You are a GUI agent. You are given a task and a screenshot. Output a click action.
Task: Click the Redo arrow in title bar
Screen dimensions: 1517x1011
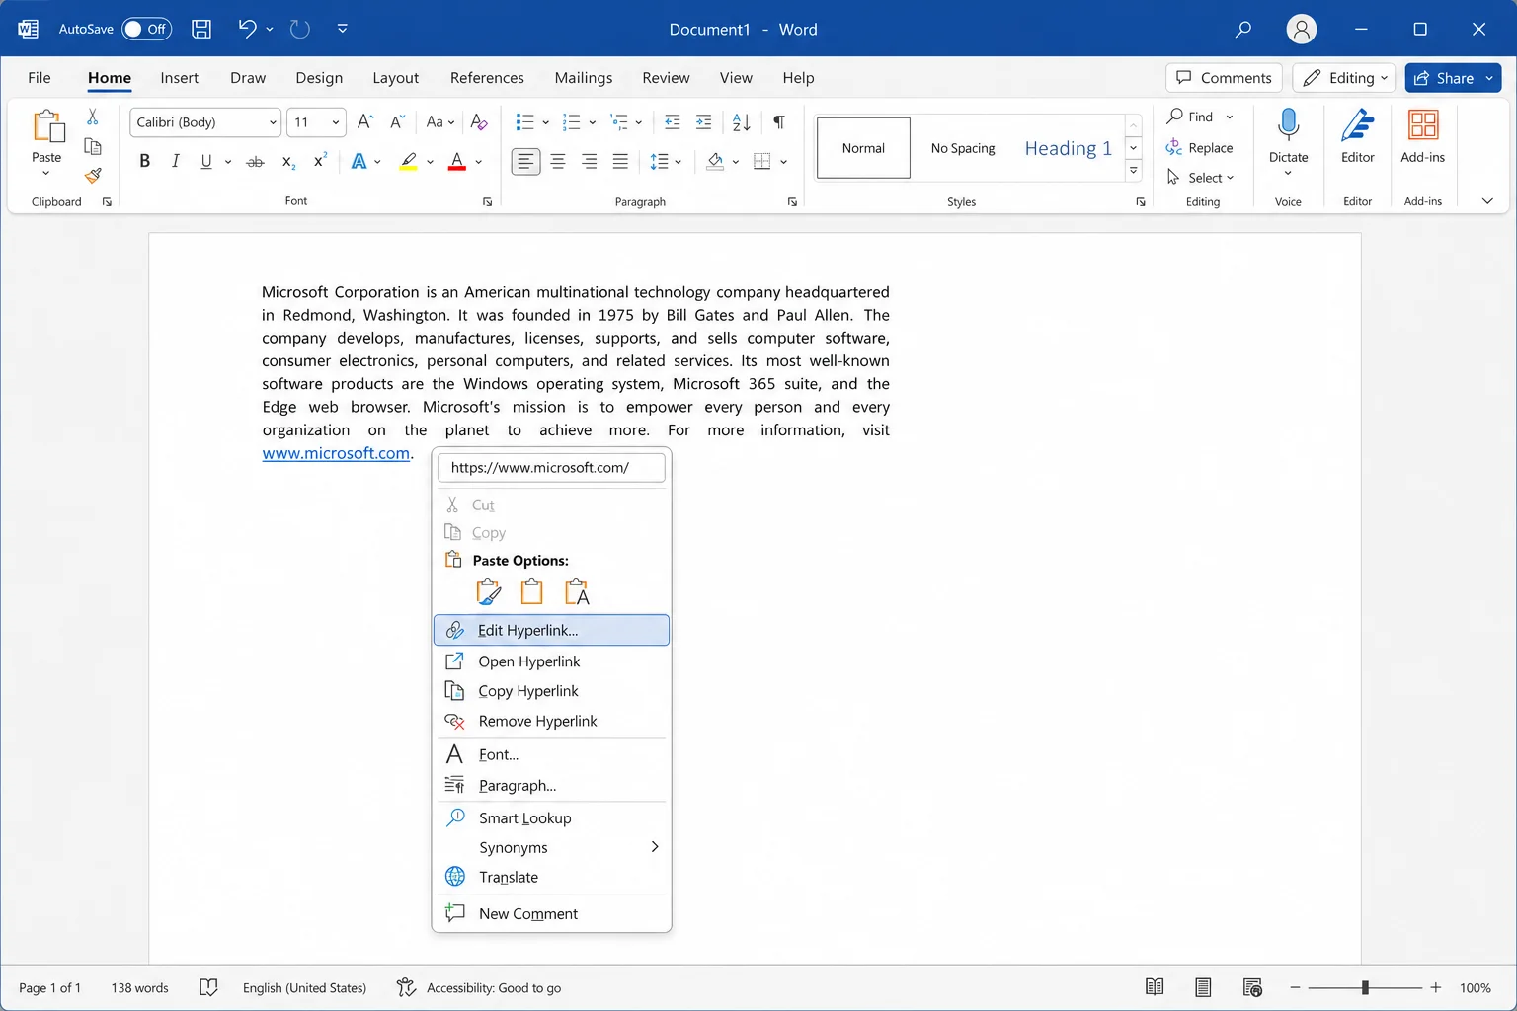(300, 29)
